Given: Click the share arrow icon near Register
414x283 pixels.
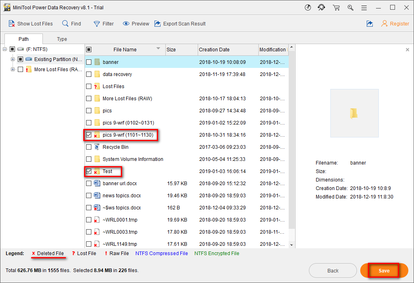Looking at the screenshot, I should [x=370, y=24].
